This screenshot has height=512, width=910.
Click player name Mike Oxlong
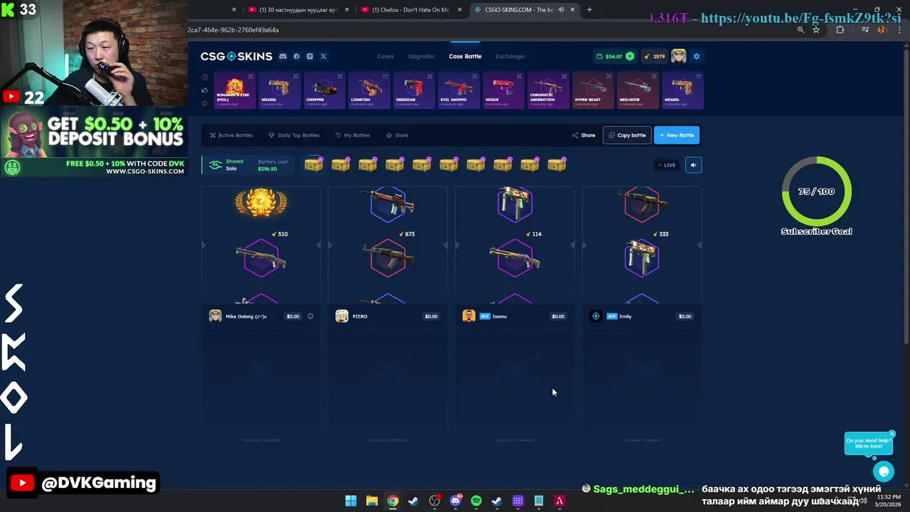[246, 316]
